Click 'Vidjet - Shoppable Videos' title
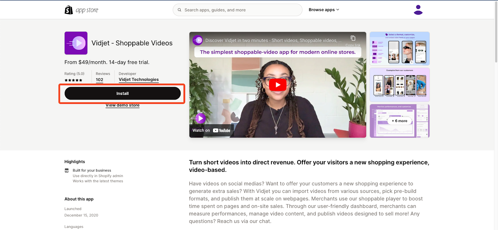This screenshot has height=230, width=498. [132, 43]
